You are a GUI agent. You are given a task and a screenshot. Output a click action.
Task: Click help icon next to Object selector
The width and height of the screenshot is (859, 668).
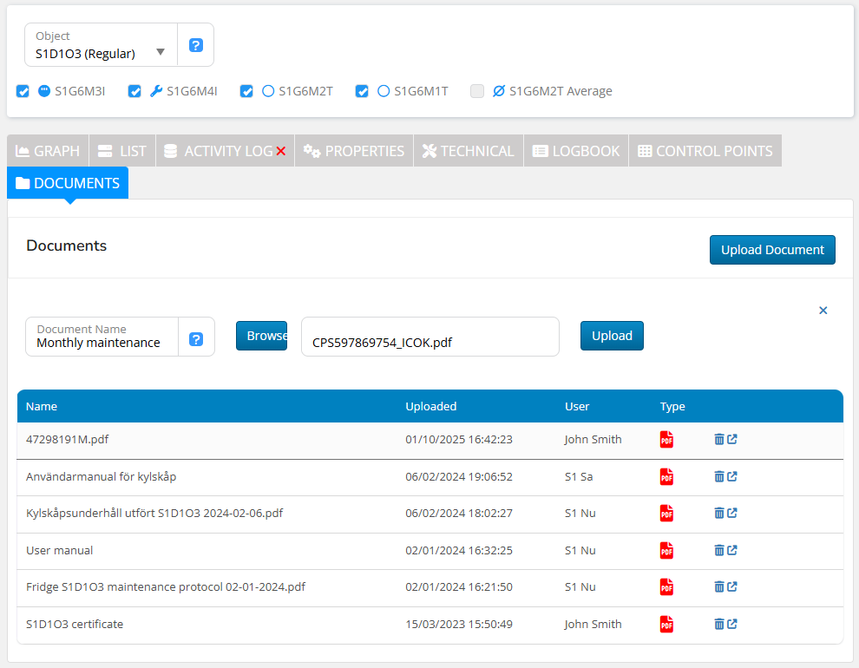(196, 45)
